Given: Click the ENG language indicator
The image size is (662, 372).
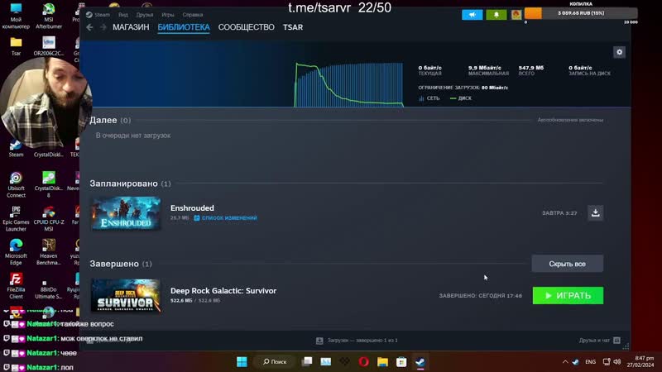Looking at the screenshot, I should (590, 362).
